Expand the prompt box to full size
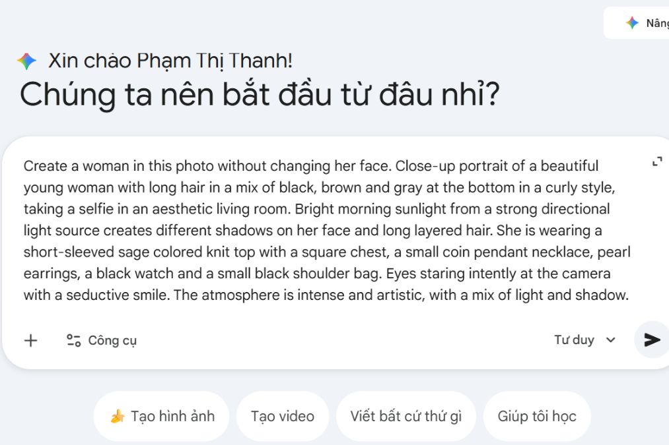Viewport: 669px width, 445px height. pyautogui.click(x=656, y=162)
